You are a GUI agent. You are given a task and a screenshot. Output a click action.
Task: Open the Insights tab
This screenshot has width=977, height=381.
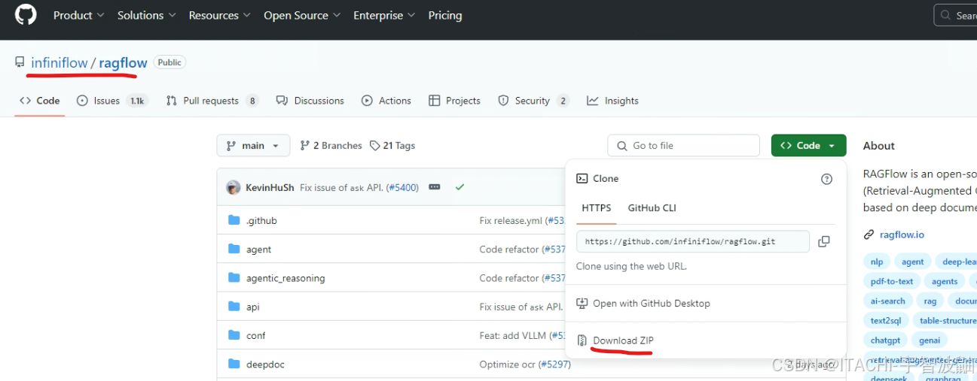coord(612,101)
